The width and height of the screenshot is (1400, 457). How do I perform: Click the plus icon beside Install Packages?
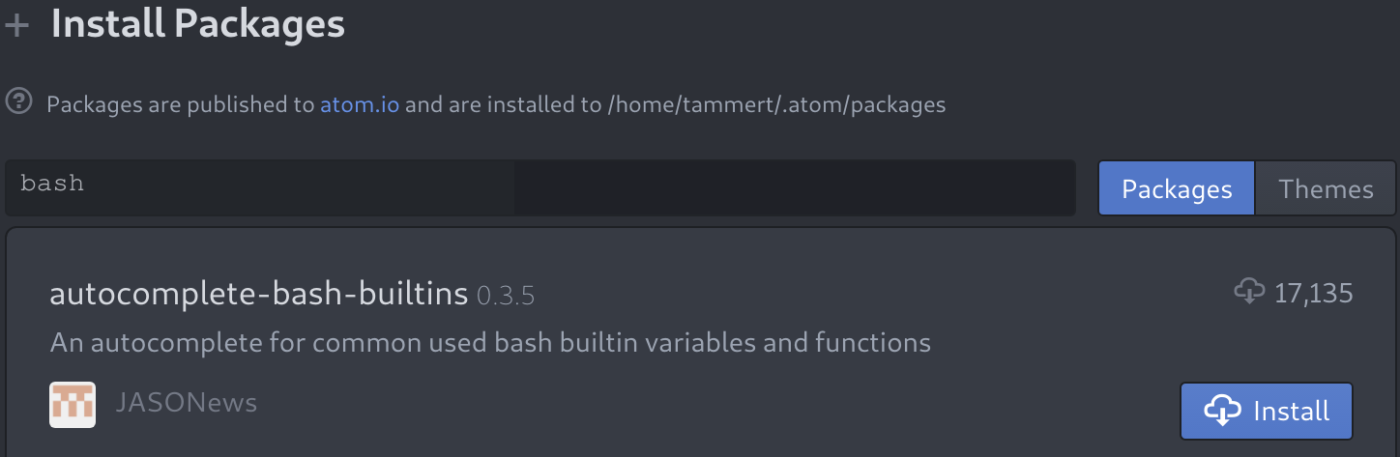pos(16,24)
